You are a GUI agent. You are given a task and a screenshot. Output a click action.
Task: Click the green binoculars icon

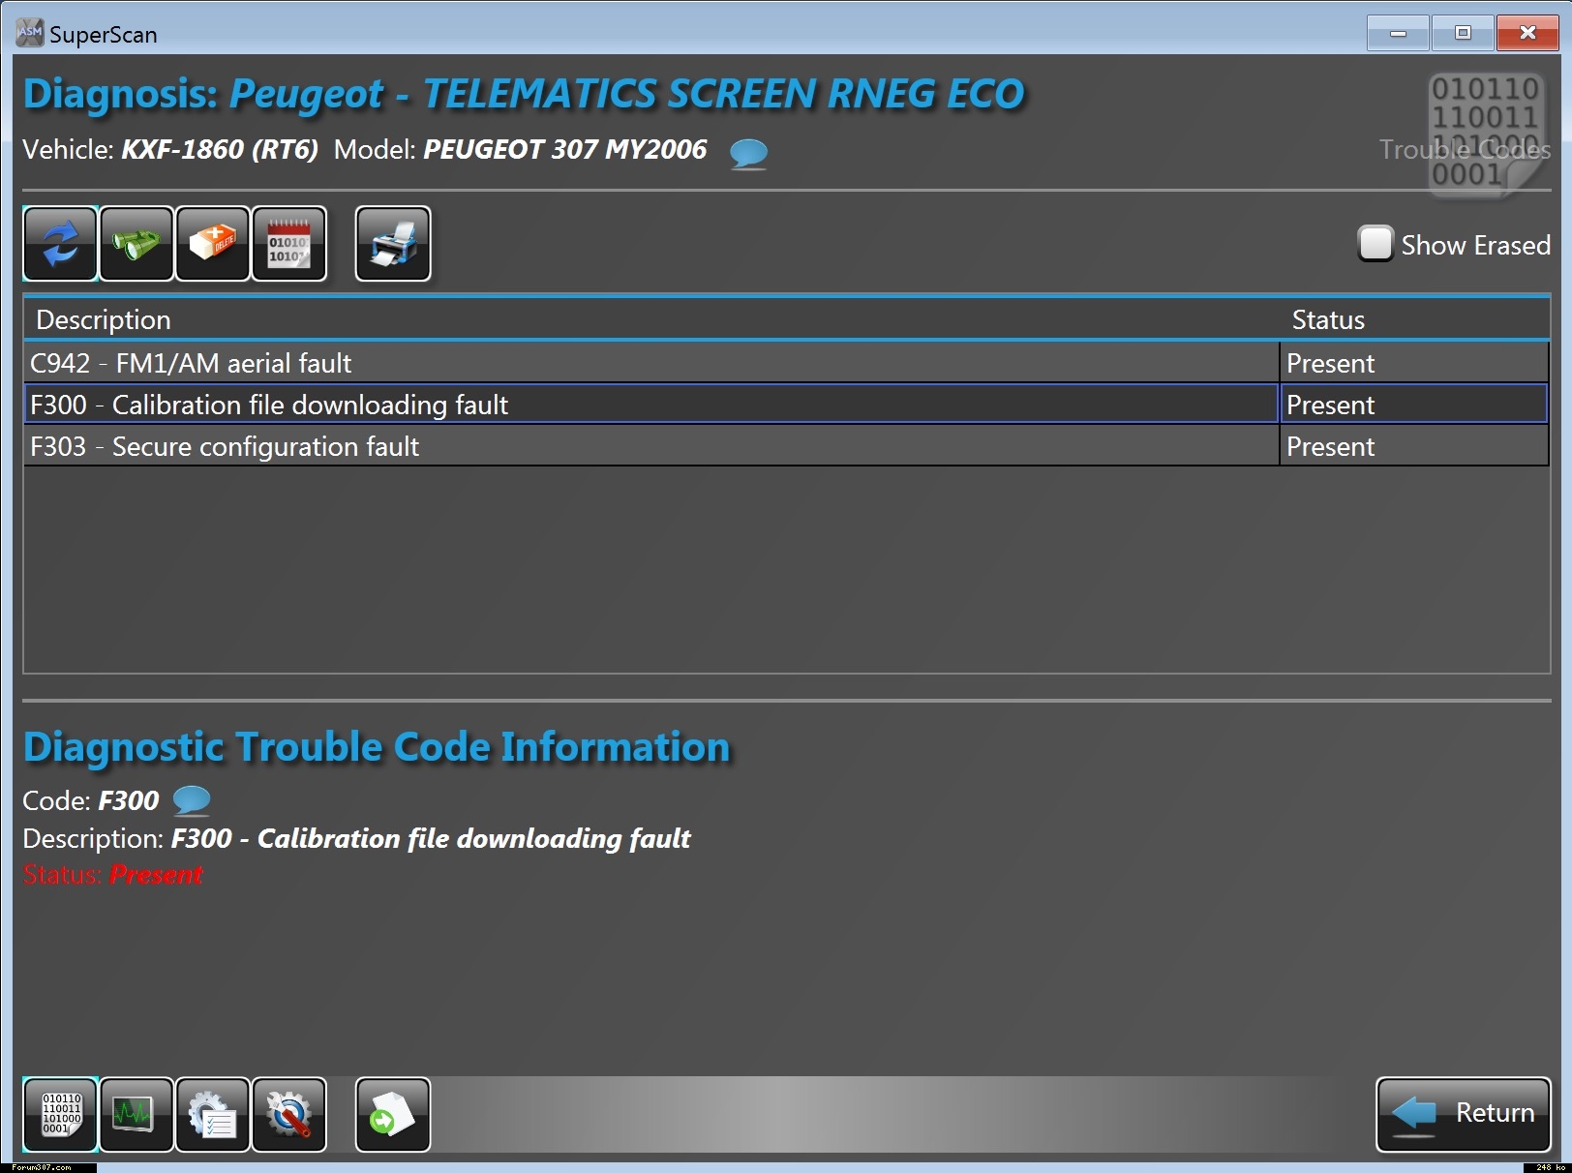point(136,244)
